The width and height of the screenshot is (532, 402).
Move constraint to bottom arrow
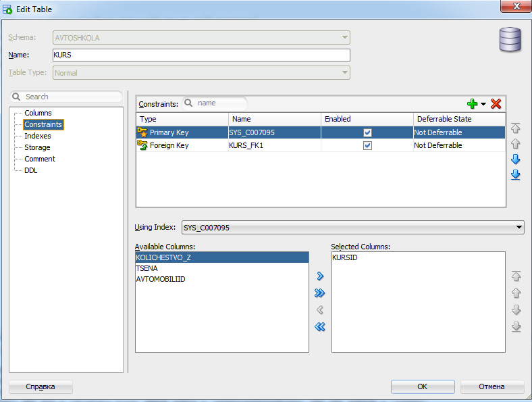[515, 174]
